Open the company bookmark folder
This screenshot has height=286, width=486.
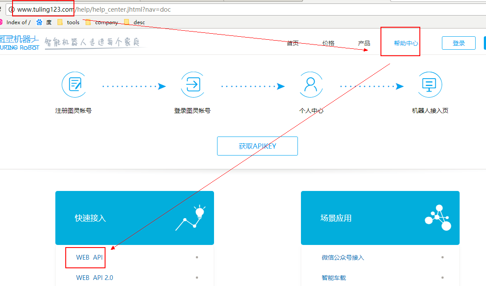tap(102, 22)
